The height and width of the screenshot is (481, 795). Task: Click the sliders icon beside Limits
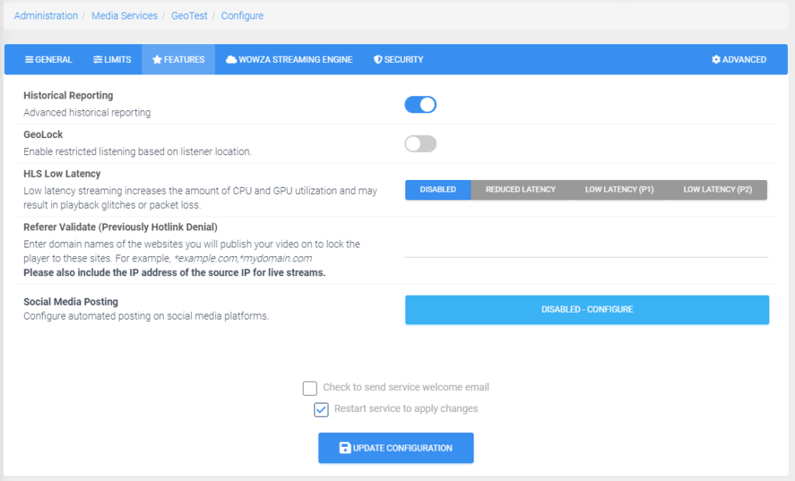point(97,60)
